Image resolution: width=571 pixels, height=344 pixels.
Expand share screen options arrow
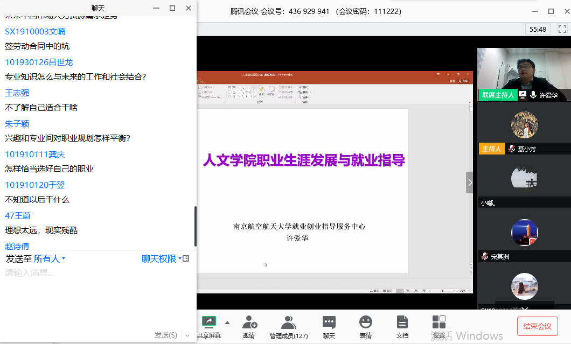pyautogui.click(x=227, y=323)
